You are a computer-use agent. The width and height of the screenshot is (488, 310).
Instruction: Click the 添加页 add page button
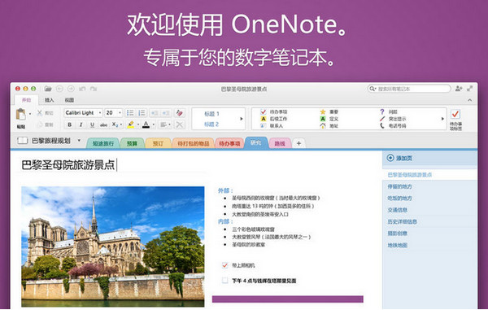point(399,158)
